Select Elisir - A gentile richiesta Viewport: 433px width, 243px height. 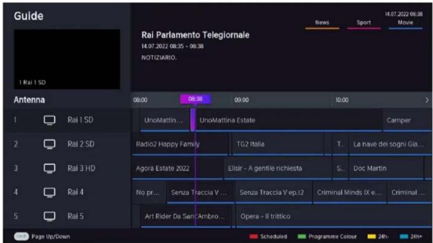click(278, 168)
